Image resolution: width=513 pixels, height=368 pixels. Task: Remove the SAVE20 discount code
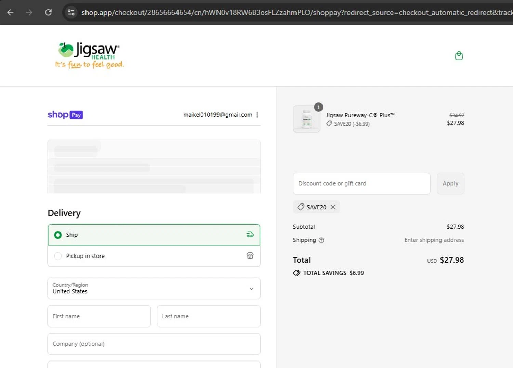click(x=333, y=207)
